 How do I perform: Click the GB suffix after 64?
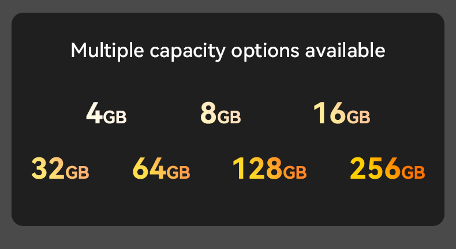point(178,172)
